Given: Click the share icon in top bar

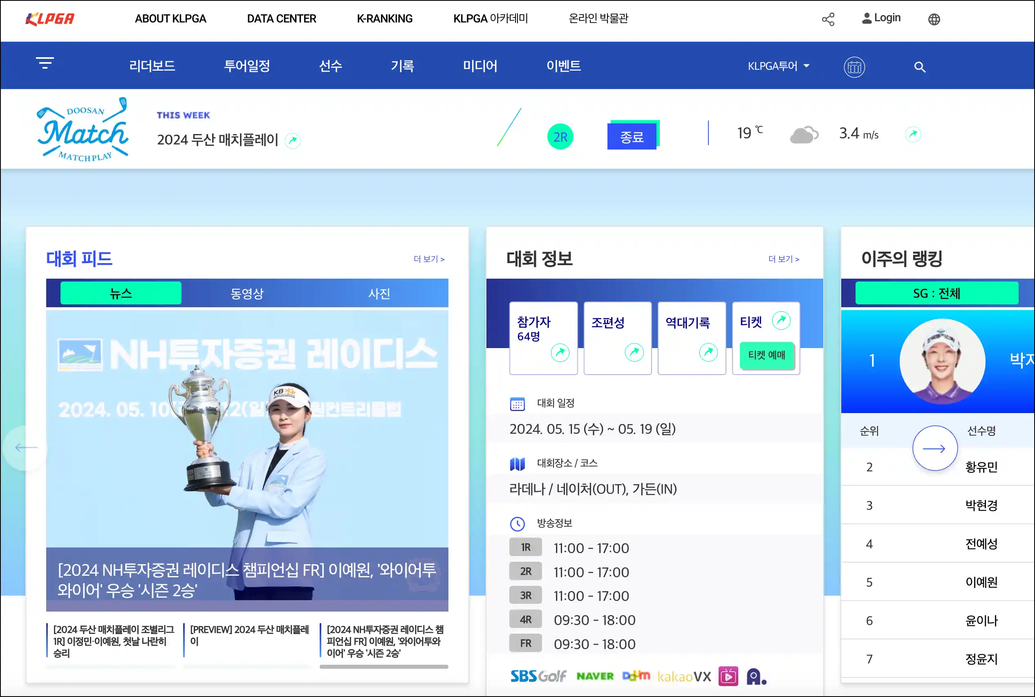Looking at the screenshot, I should coord(828,19).
